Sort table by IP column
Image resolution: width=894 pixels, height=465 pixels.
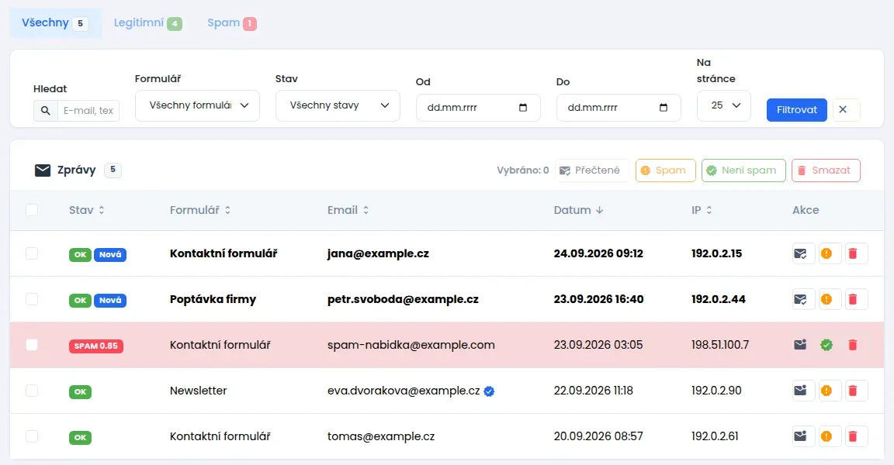702,210
